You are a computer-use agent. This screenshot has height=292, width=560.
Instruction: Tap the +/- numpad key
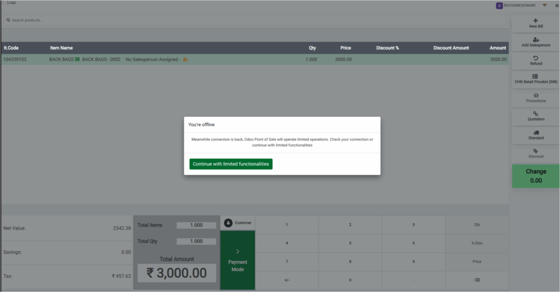tap(287, 280)
